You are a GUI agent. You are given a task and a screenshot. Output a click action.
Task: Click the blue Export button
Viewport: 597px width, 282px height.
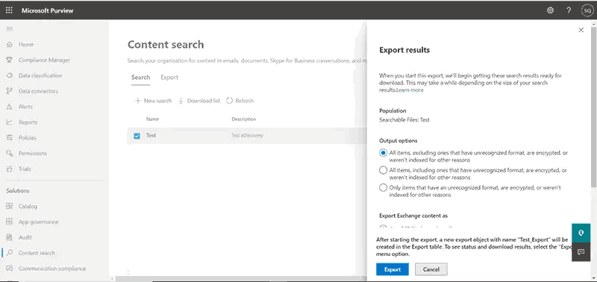click(x=393, y=269)
